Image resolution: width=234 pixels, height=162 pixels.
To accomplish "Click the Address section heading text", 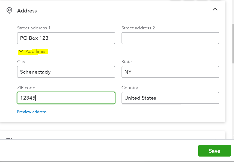I will pyautogui.click(x=27, y=11).
